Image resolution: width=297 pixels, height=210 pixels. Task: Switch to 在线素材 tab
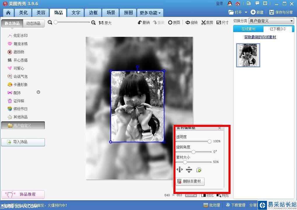pyautogui.click(x=248, y=29)
